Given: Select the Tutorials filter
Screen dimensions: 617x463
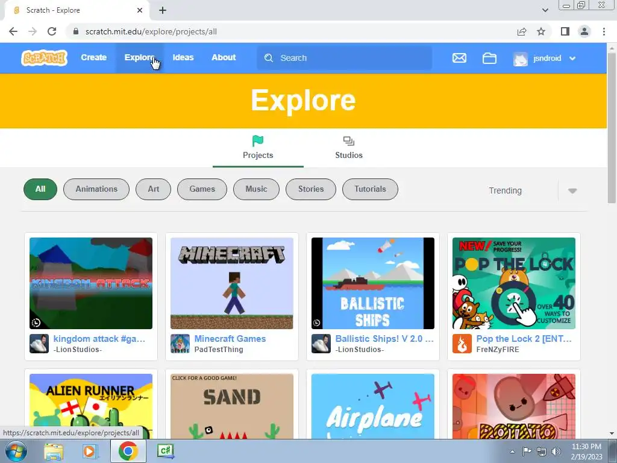Looking at the screenshot, I should tap(371, 189).
